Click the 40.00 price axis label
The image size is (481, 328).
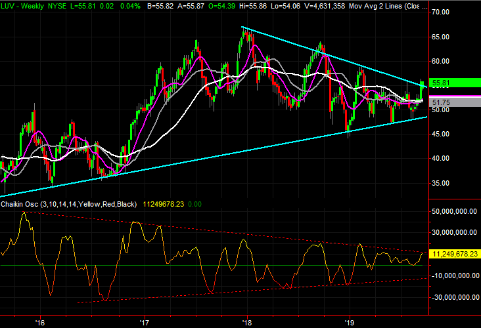[x=440, y=158]
